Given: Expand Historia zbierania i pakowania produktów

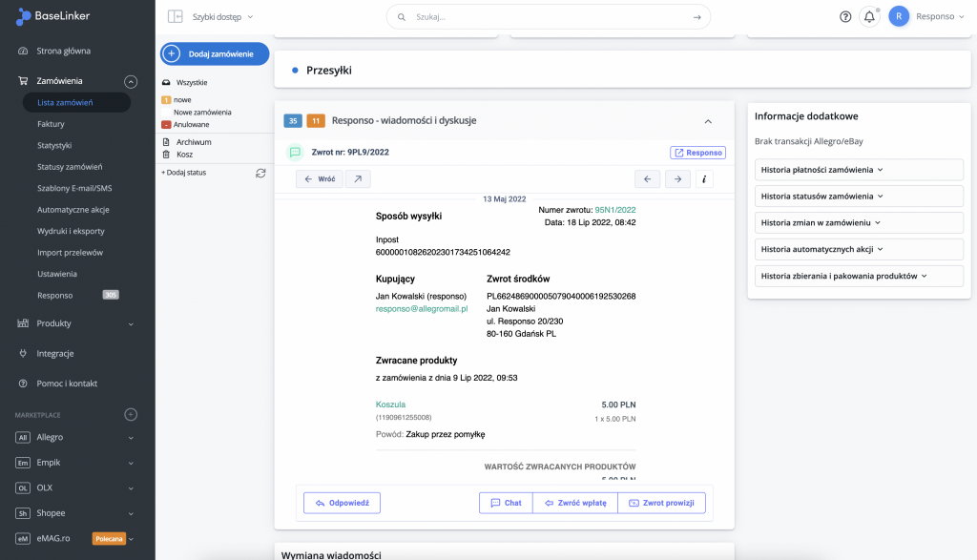Looking at the screenshot, I should click(859, 276).
